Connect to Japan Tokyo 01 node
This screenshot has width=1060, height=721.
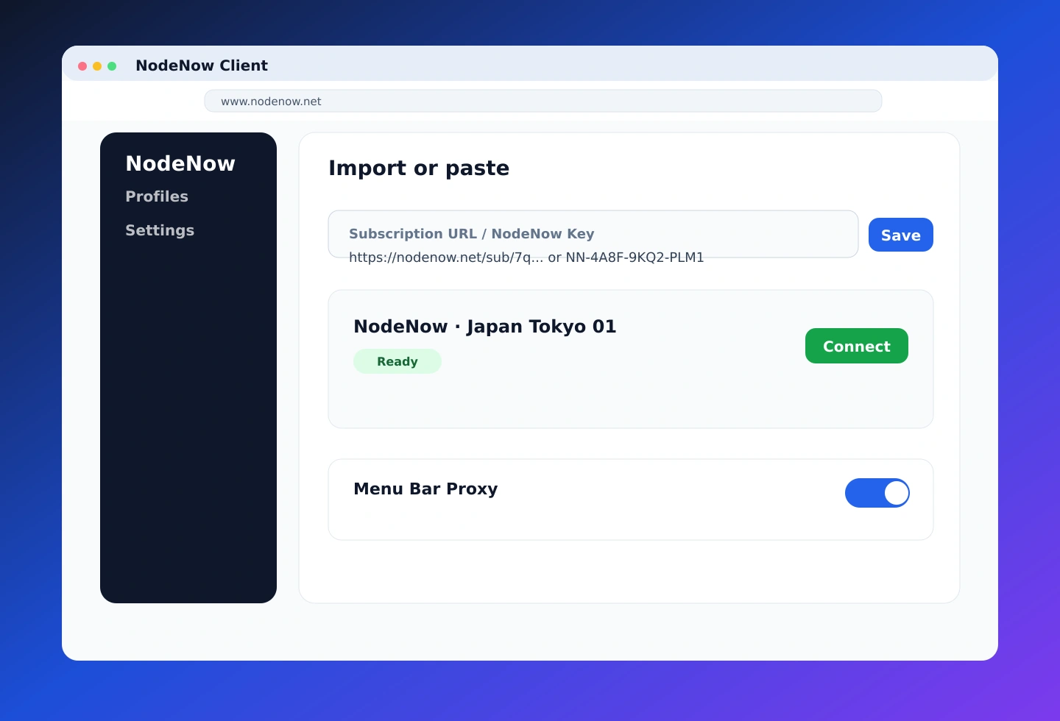(x=856, y=346)
